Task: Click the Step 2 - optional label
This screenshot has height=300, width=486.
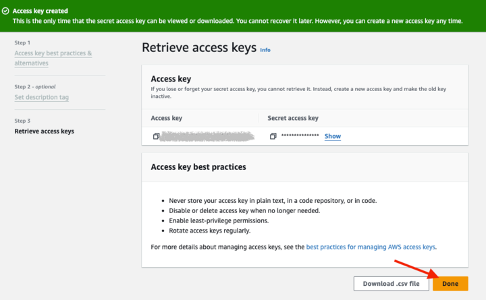Action: (x=35, y=86)
